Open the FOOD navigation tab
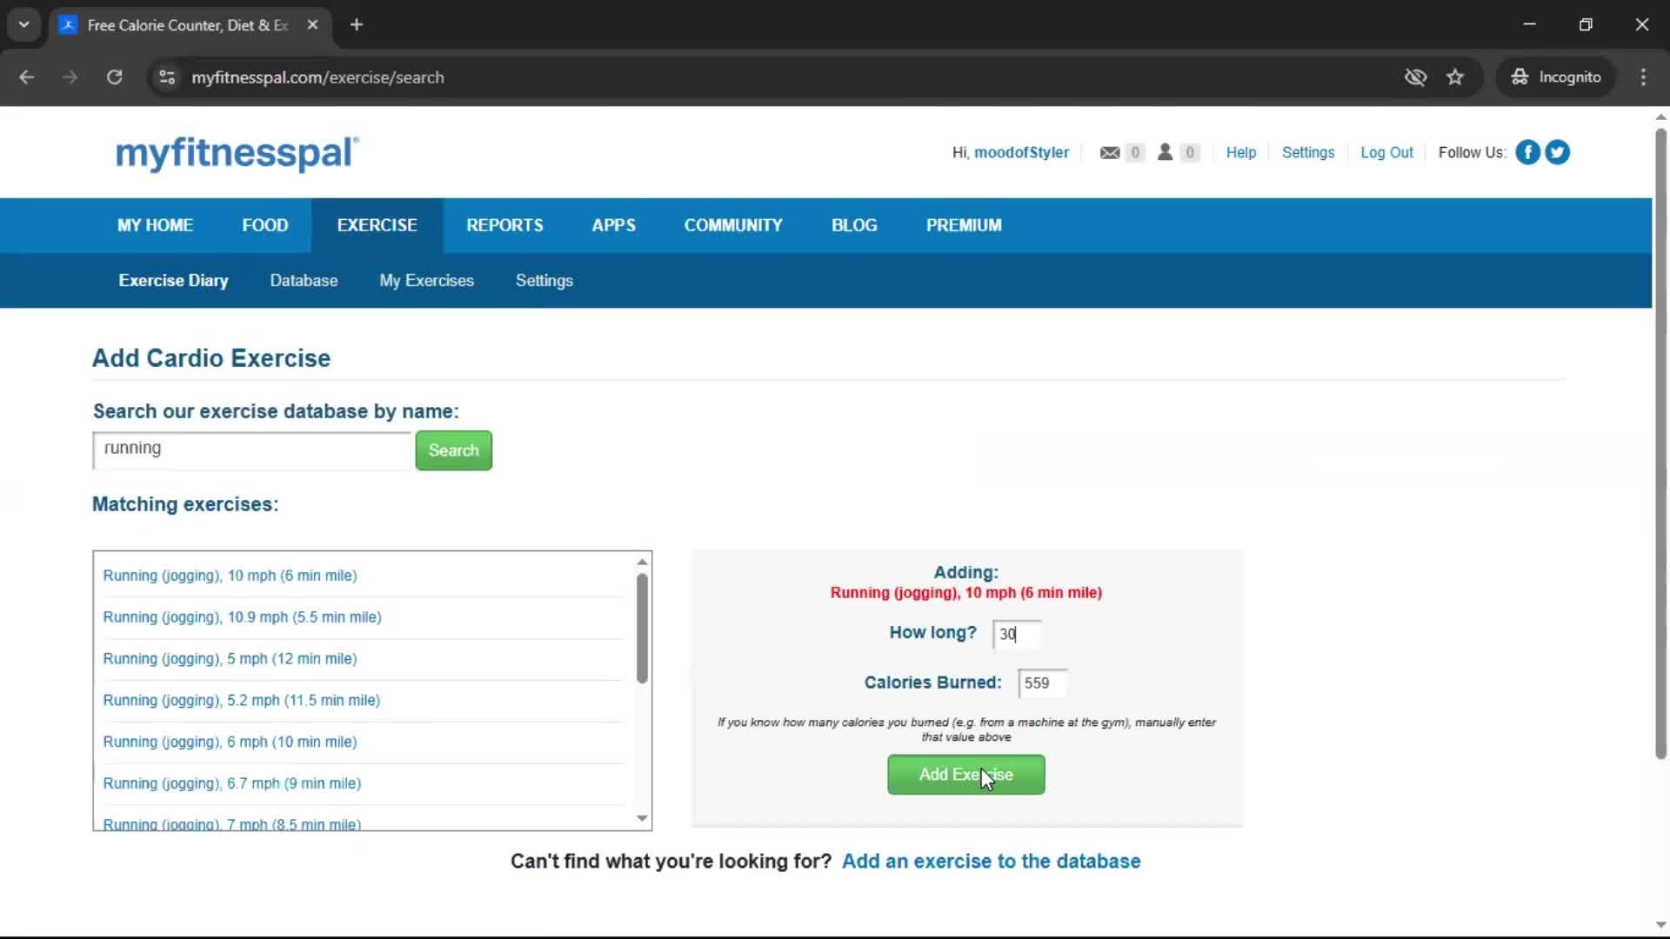 [x=264, y=225]
